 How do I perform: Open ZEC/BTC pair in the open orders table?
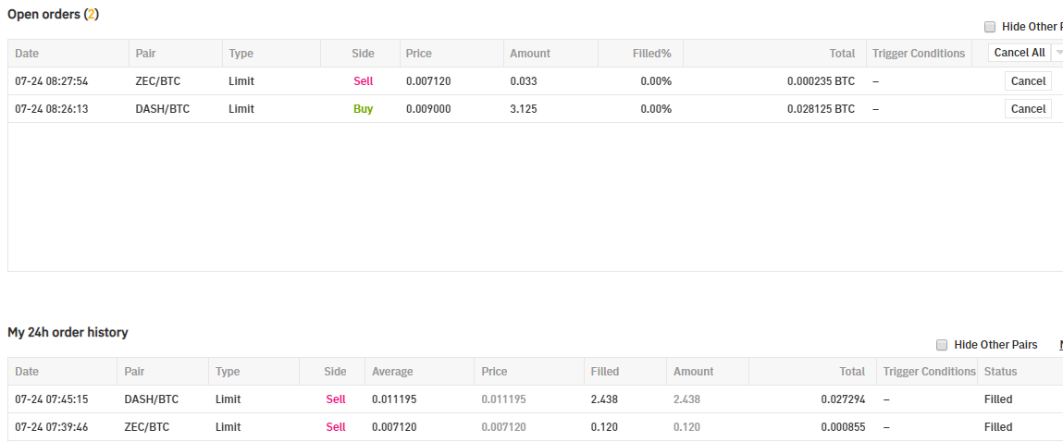click(x=157, y=81)
